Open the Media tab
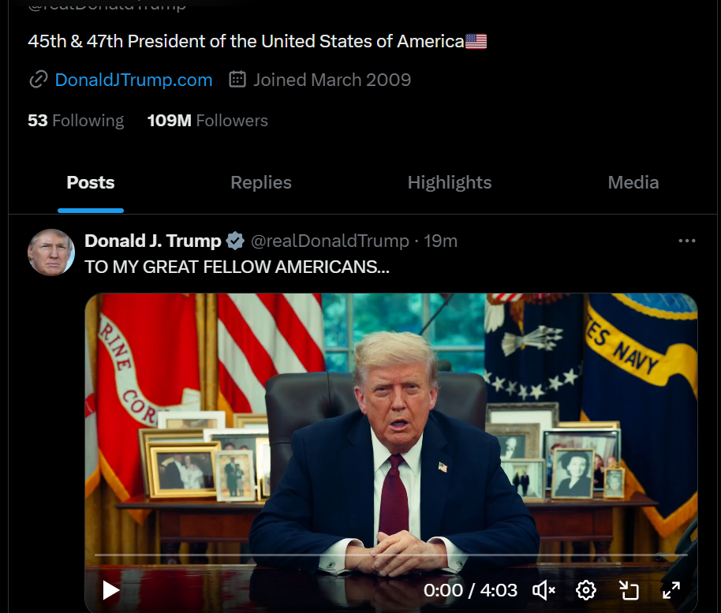721x613 pixels. (x=633, y=182)
